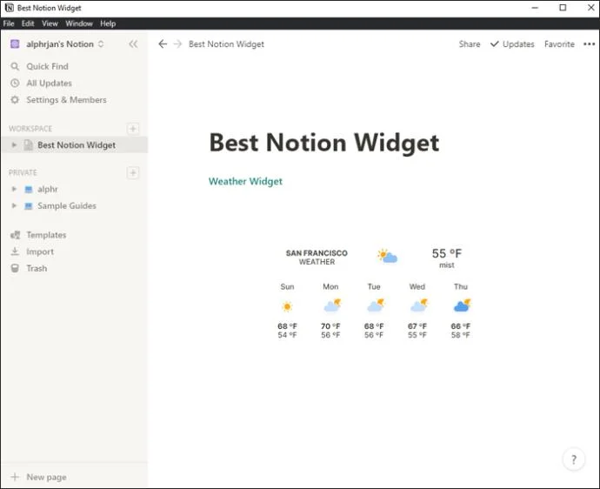Click the Best Notion Widget breadcrumb
Image resolution: width=600 pixels, height=489 pixels.
click(226, 44)
